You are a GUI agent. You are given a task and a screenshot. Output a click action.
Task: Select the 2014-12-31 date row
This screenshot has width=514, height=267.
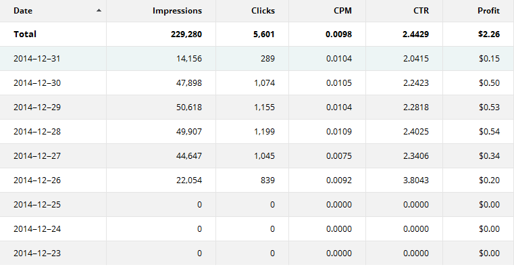(x=257, y=59)
